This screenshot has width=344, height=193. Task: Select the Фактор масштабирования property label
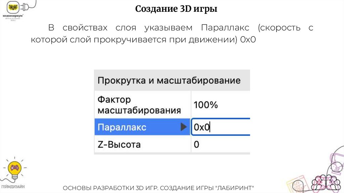coord(139,105)
